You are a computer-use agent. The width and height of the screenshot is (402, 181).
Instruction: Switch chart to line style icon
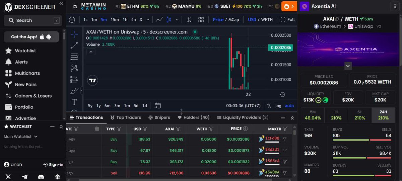pos(159,20)
